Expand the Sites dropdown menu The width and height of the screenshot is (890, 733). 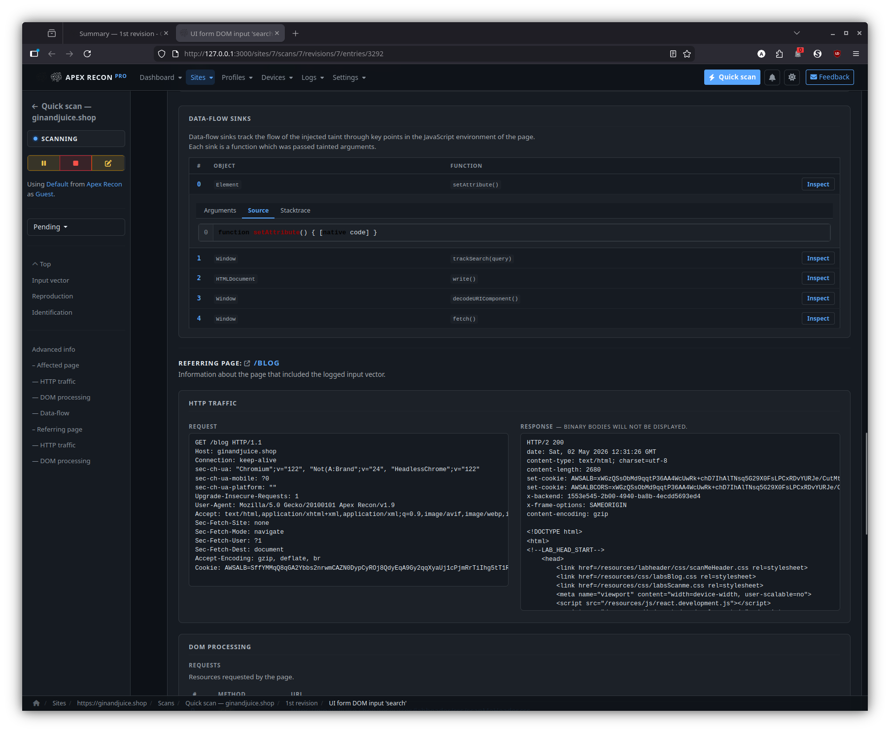pos(202,77)
